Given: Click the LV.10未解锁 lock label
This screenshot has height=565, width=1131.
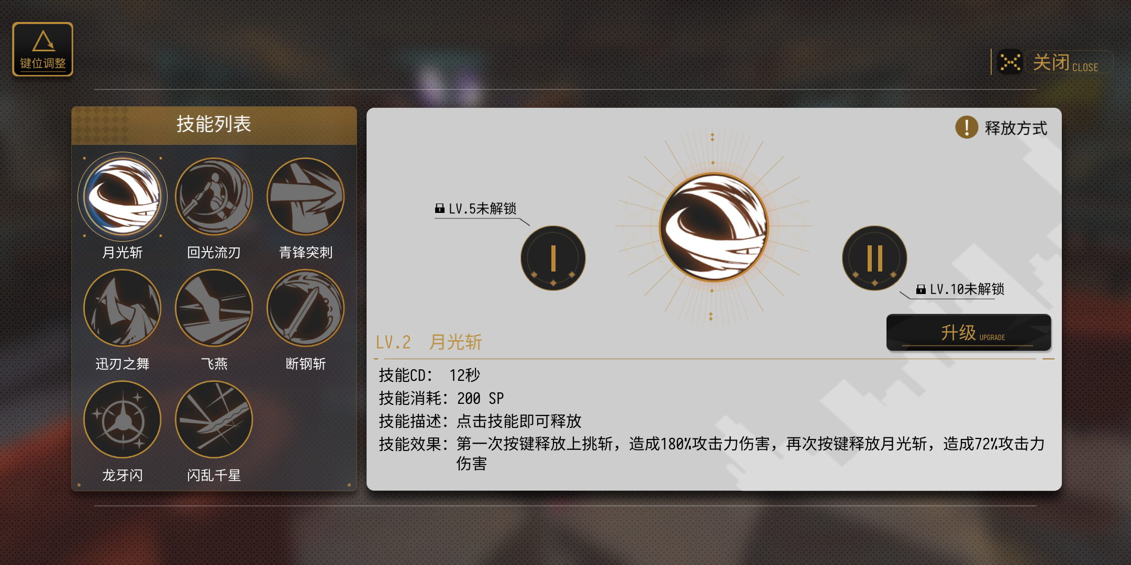Looking at the screenshot, I should pyautogui.click(x=960, y=289).
